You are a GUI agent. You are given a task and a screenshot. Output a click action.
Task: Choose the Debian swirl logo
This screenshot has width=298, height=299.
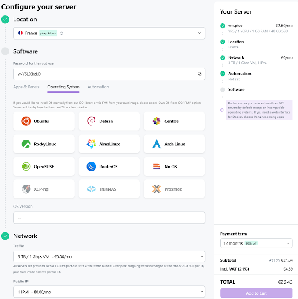pyautogui.click(x=91, y=121)
